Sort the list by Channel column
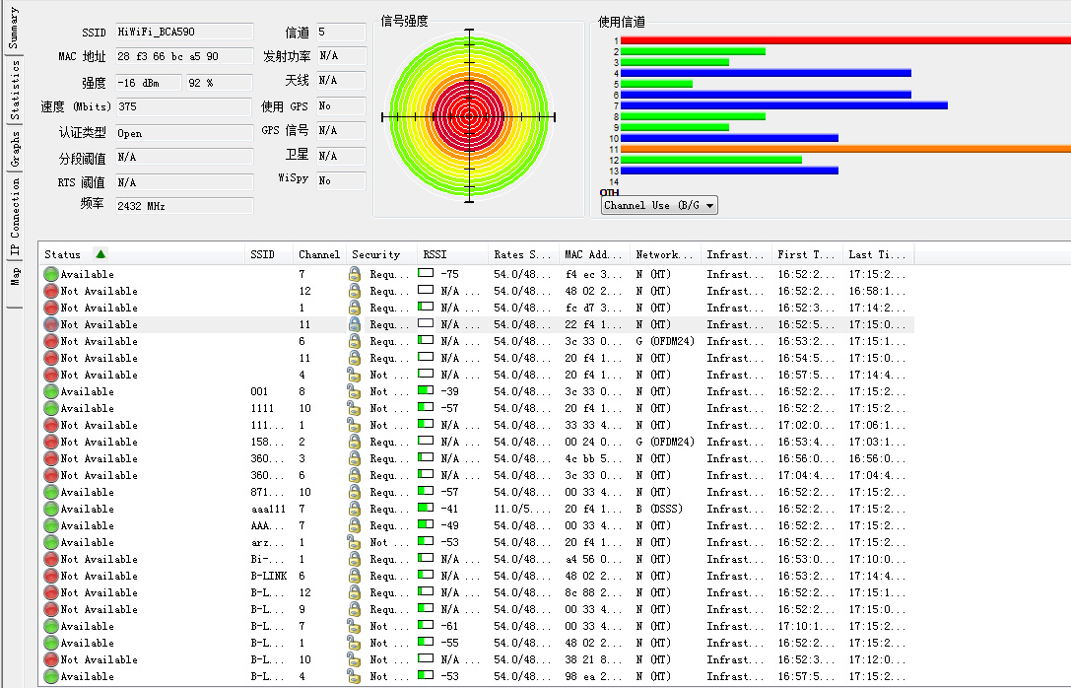Screen dimensions: 1071x688 tap(319, 254)
